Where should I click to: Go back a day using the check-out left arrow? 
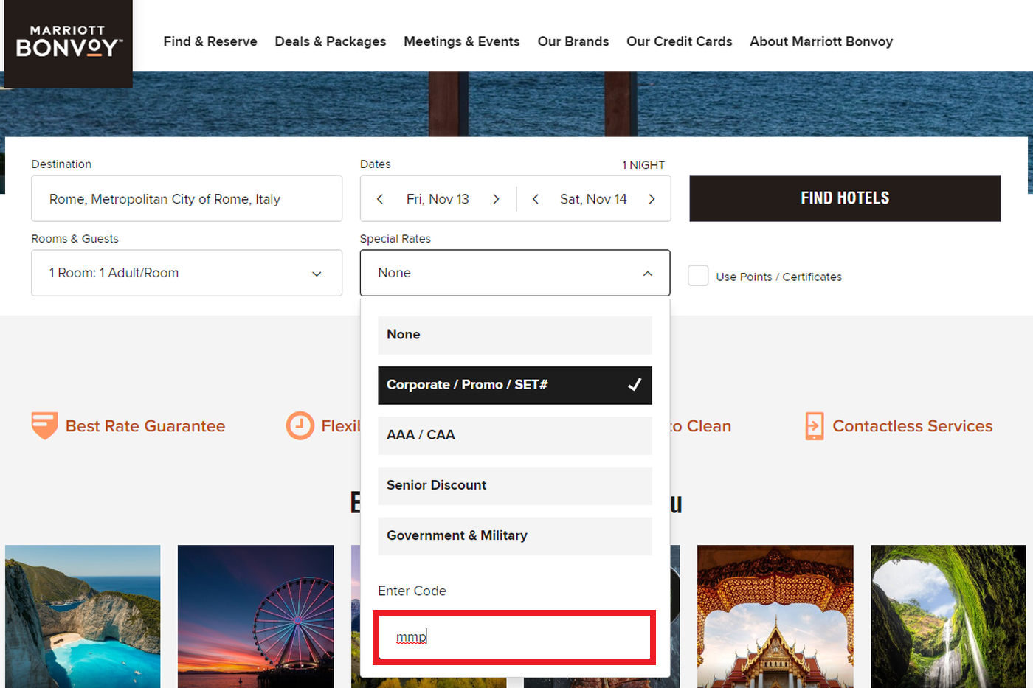pyautogui.click(x=535, y=198)
